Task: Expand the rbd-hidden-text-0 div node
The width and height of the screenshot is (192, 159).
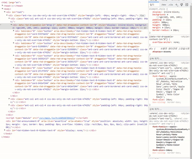Action: [5, 130]
